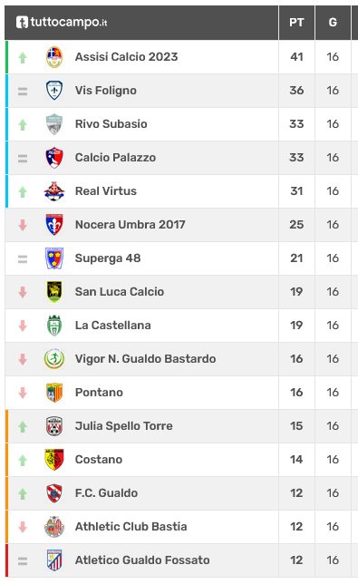Click the San Luca Calcio crest
The image size is (358, 584).
[54, 292]
